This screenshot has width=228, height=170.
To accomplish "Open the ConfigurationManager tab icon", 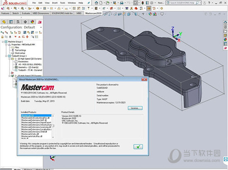I will (x=18, y=22).
